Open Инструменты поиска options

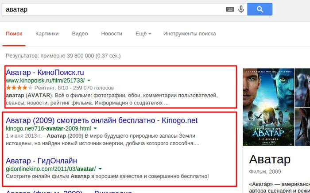(189, 34)
